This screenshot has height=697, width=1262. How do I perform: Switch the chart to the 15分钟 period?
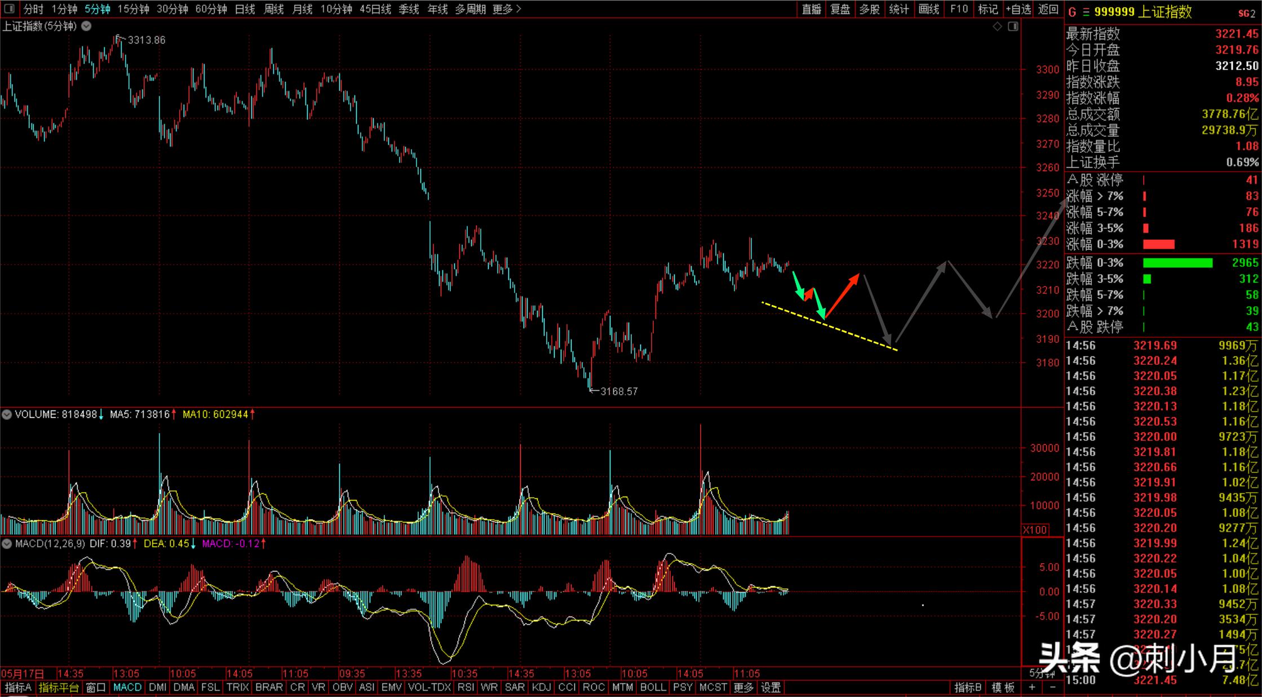133,9
